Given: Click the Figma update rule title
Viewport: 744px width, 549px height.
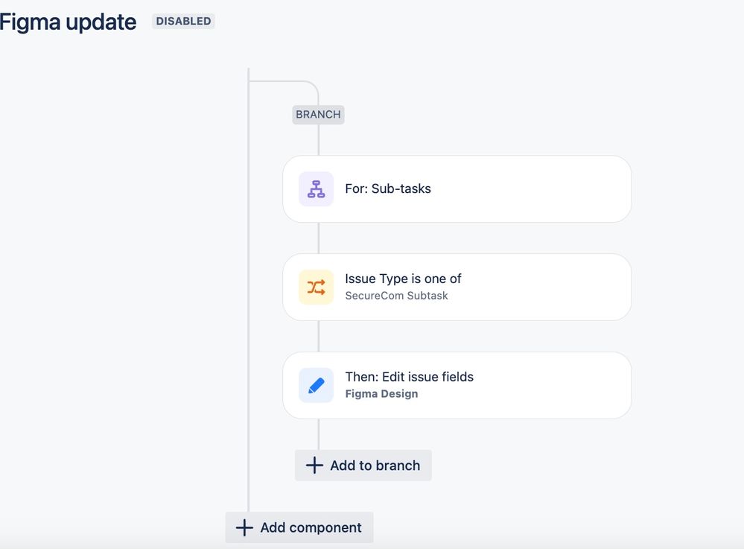Looking at the screenshot, I should [68, 22].
